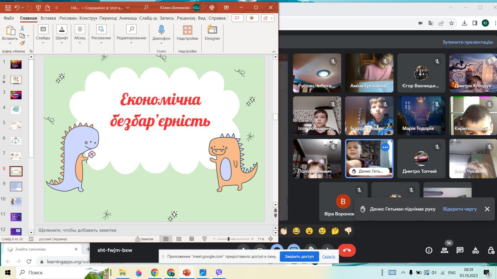Open the Редактирование dropdown group
This screenshot has height=279, width=497.
(131, 34)
